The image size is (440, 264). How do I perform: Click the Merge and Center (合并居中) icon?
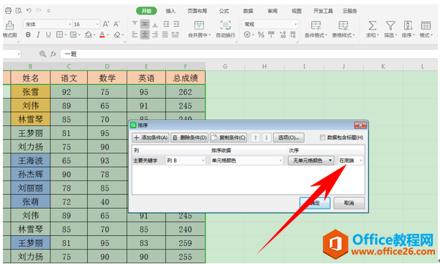[199, 26]
